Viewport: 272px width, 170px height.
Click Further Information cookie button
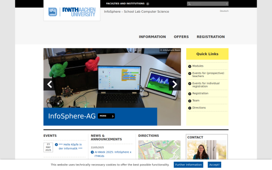(x=189, y=165)
